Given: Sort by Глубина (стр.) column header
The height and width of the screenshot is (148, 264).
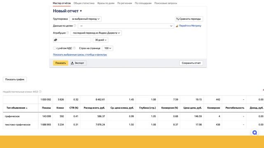Looking at the screenshot, I should pos(148,108).
